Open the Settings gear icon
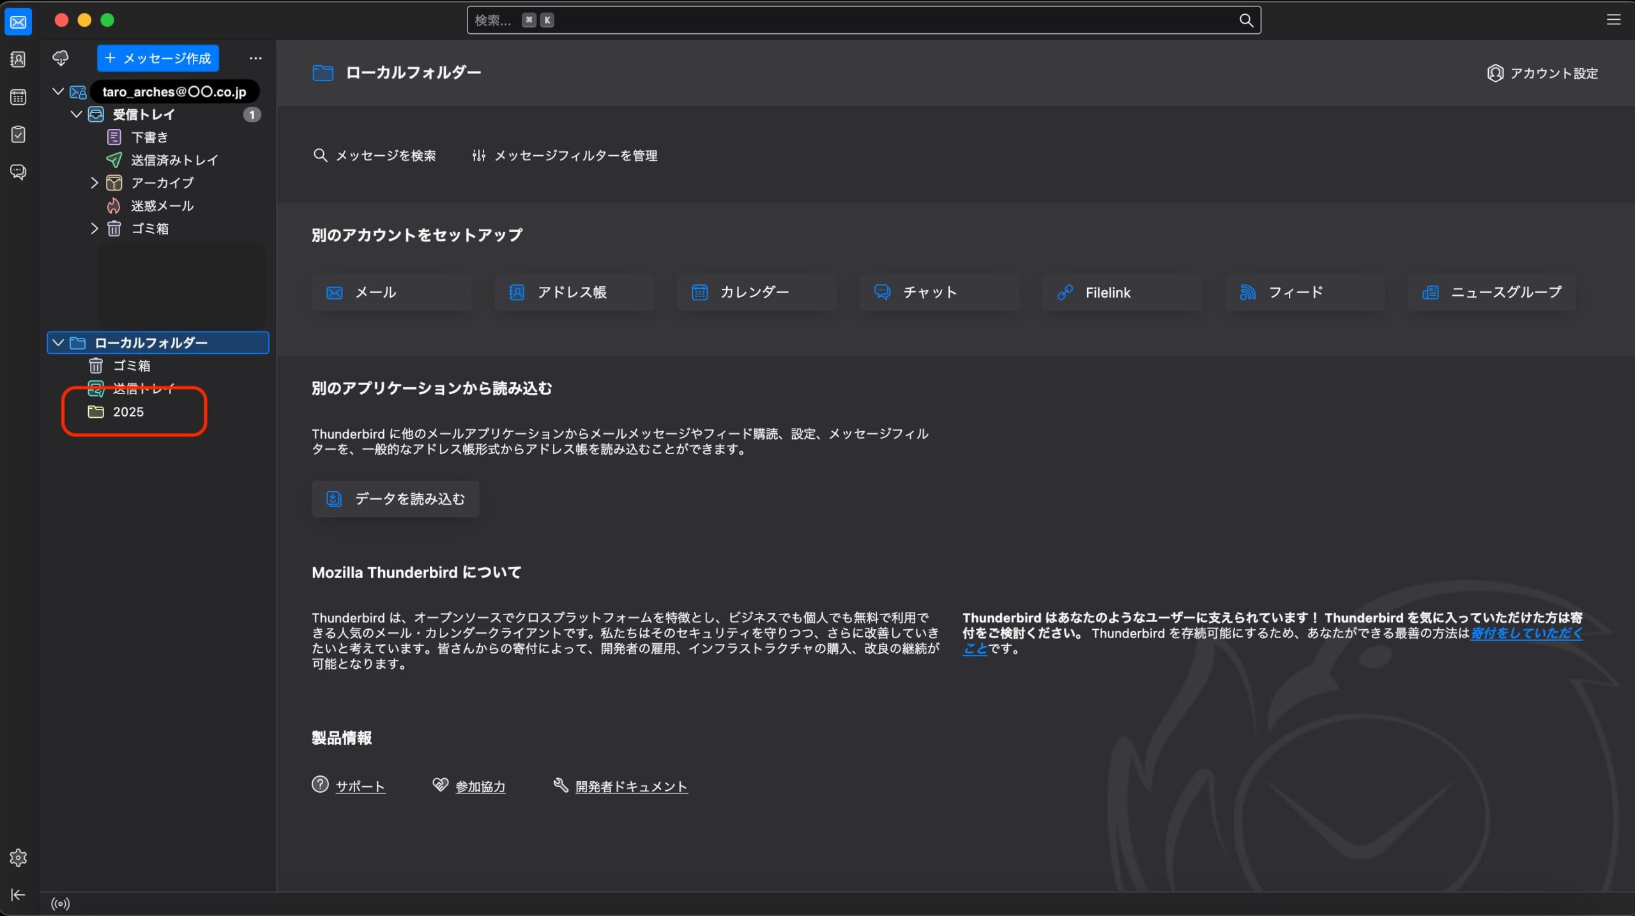Image resolution: width=1635 pixels, height=916 pixels. click(x=18, y=857)
